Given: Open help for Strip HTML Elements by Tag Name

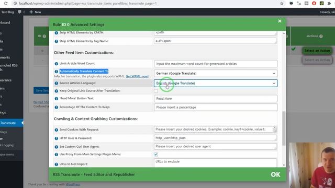Looking at the screenshot, I should [57, 41].
